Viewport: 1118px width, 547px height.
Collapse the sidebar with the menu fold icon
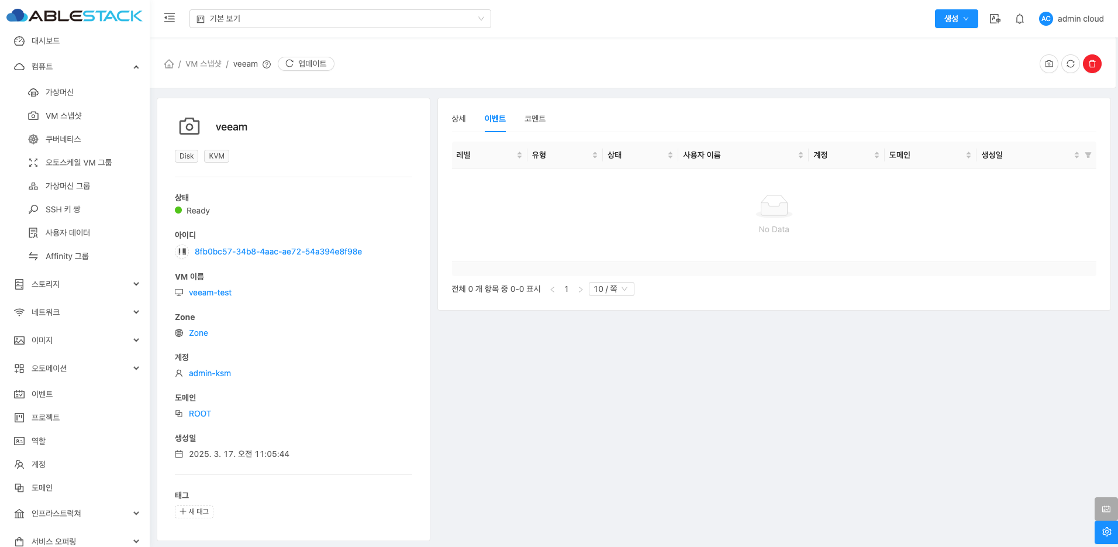[170, 18]
